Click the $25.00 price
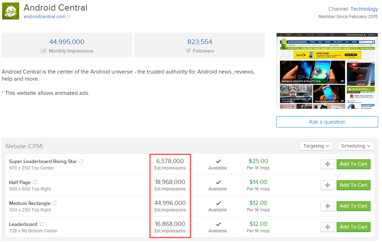 tap(258, 161)
